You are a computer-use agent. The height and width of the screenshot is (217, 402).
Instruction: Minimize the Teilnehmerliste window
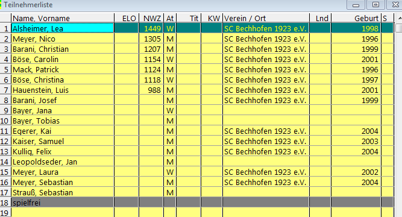pyautogui.click(x=356, y=5)
